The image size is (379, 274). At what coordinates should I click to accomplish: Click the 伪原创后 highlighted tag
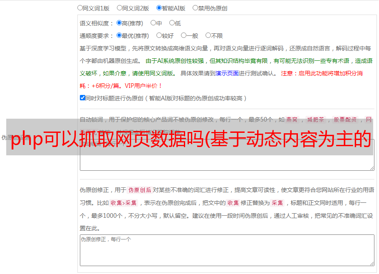click(140, 190)
